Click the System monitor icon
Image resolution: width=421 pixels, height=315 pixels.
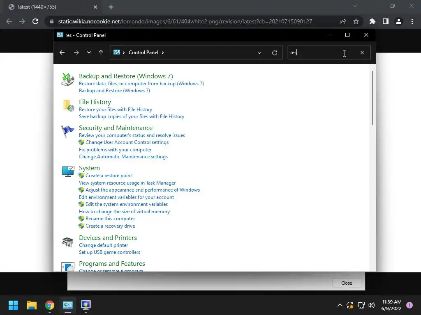(68, 171)
